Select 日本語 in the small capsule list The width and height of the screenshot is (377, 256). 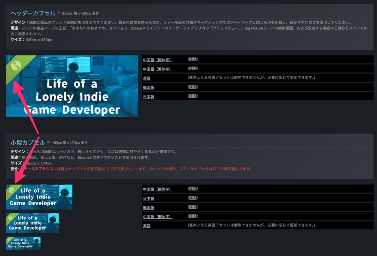pyautogui.click(x=148, y=198)
